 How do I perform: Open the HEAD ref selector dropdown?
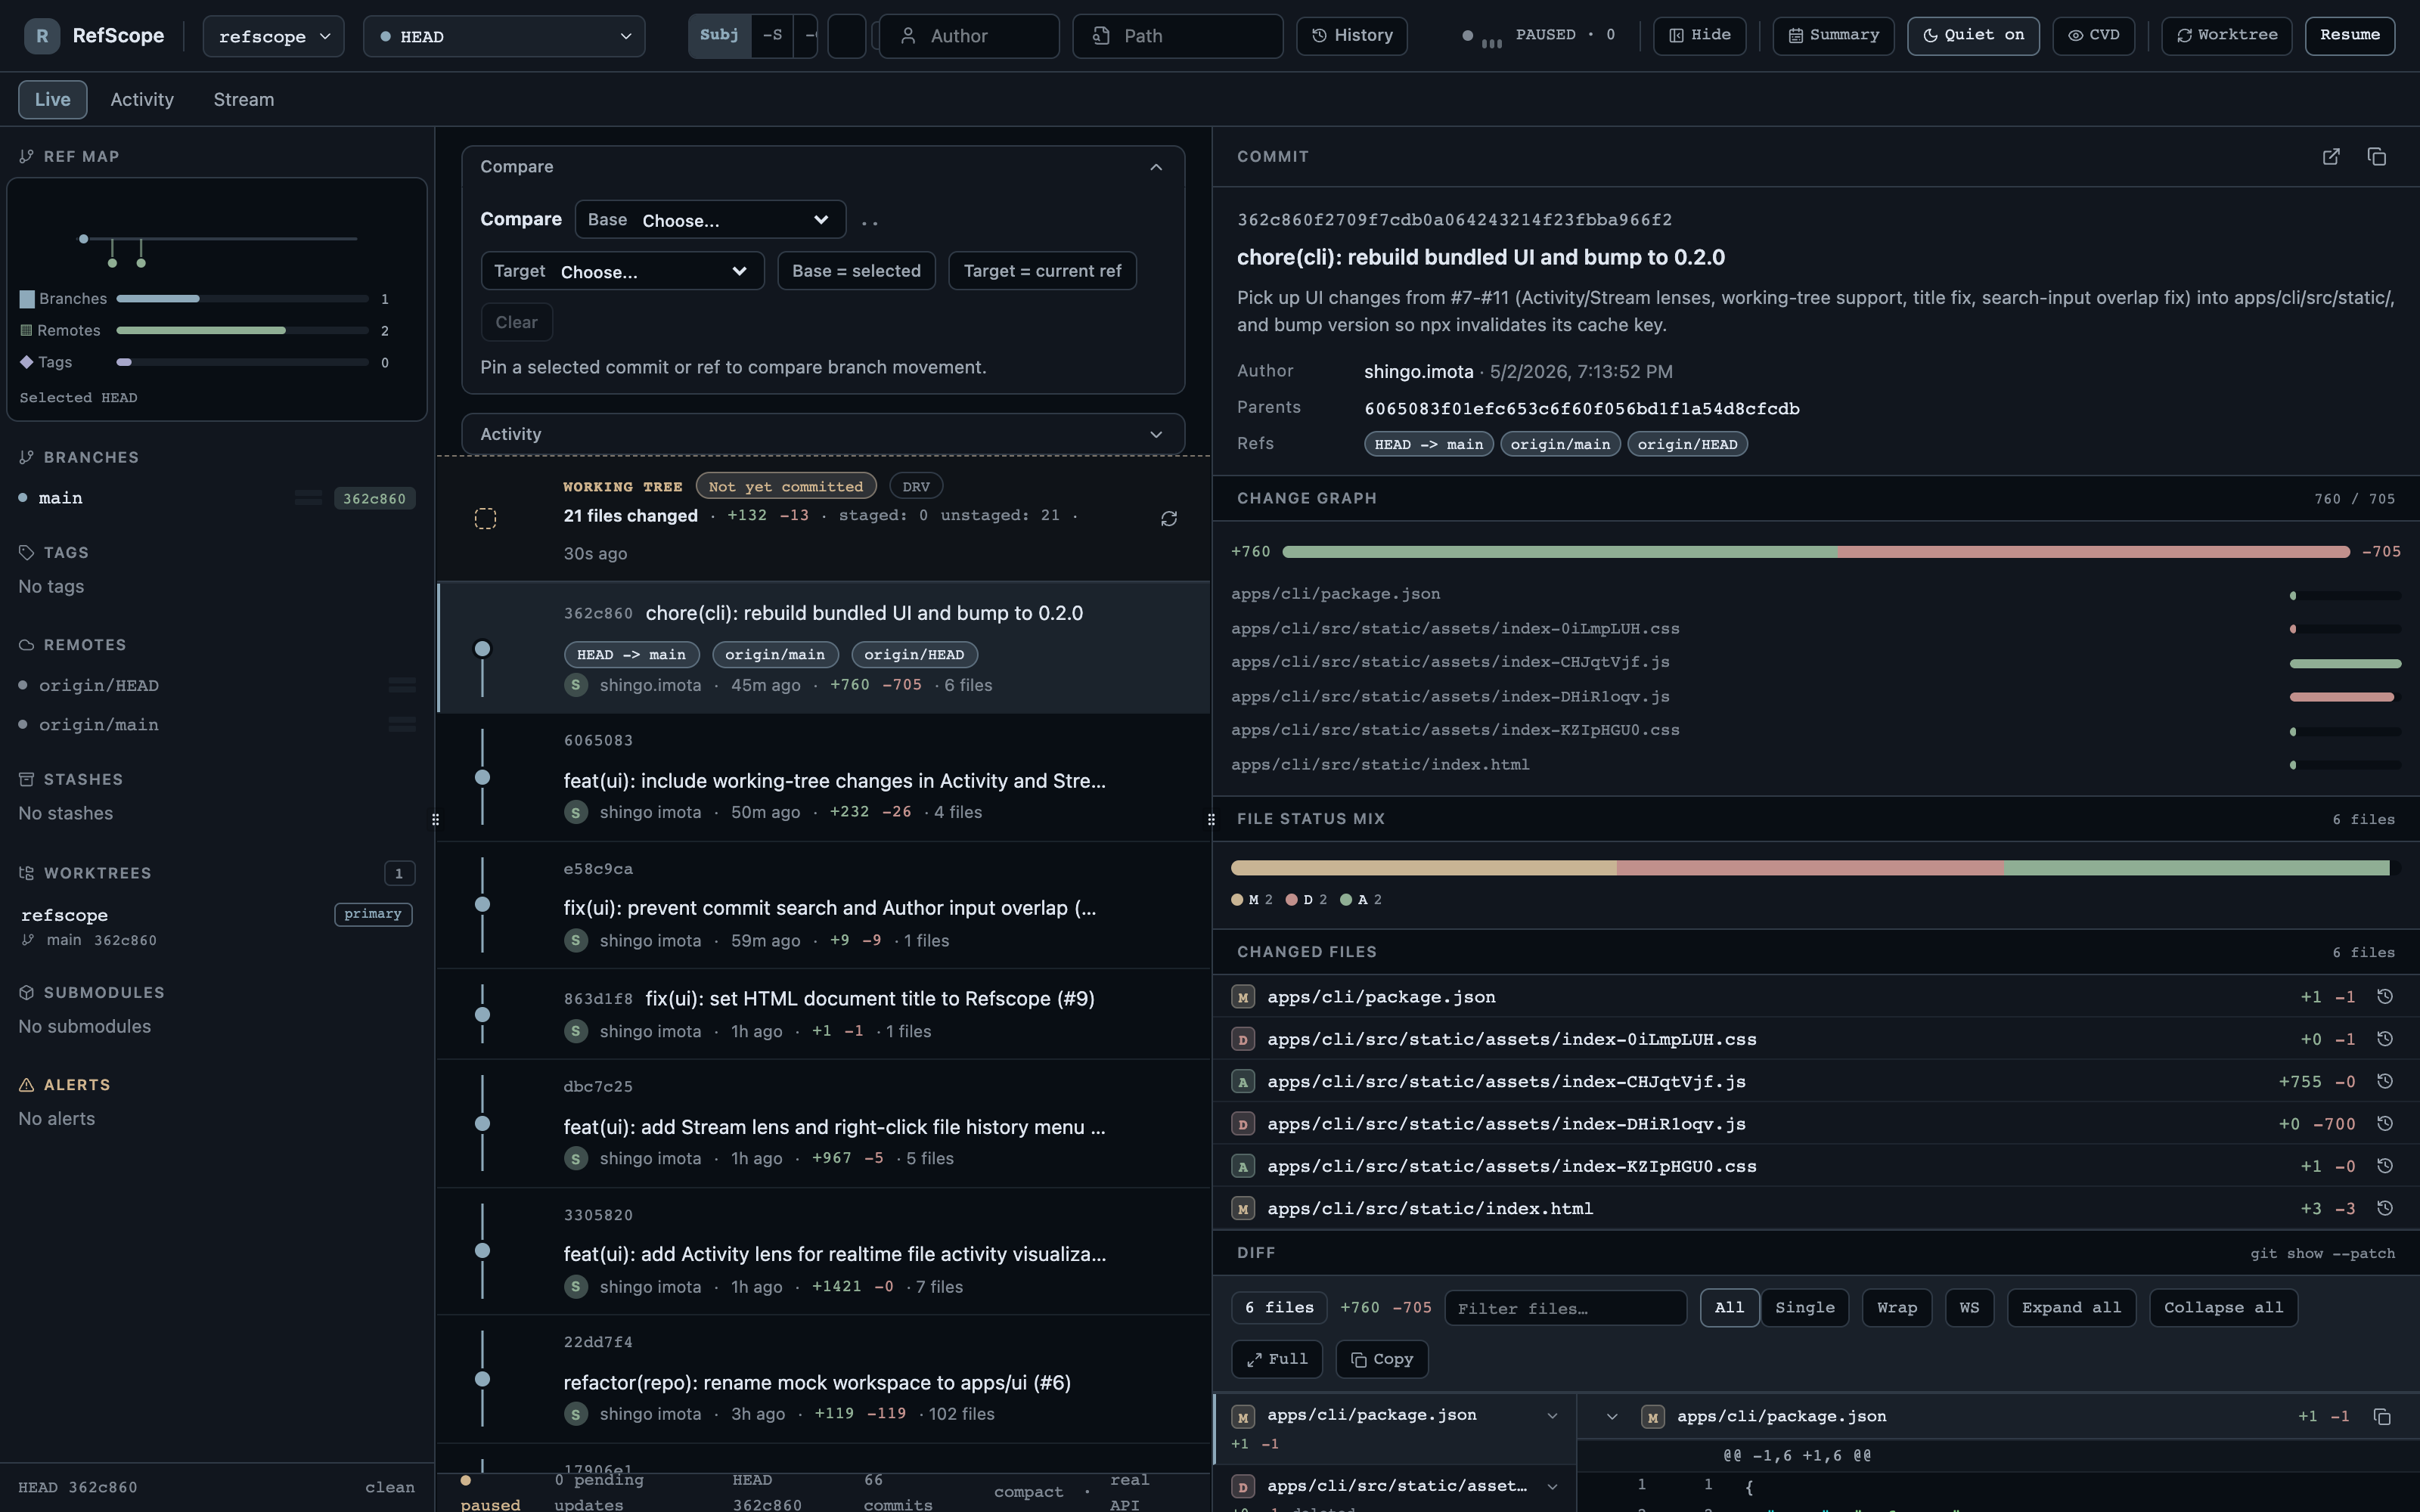[x=504, y=36]
